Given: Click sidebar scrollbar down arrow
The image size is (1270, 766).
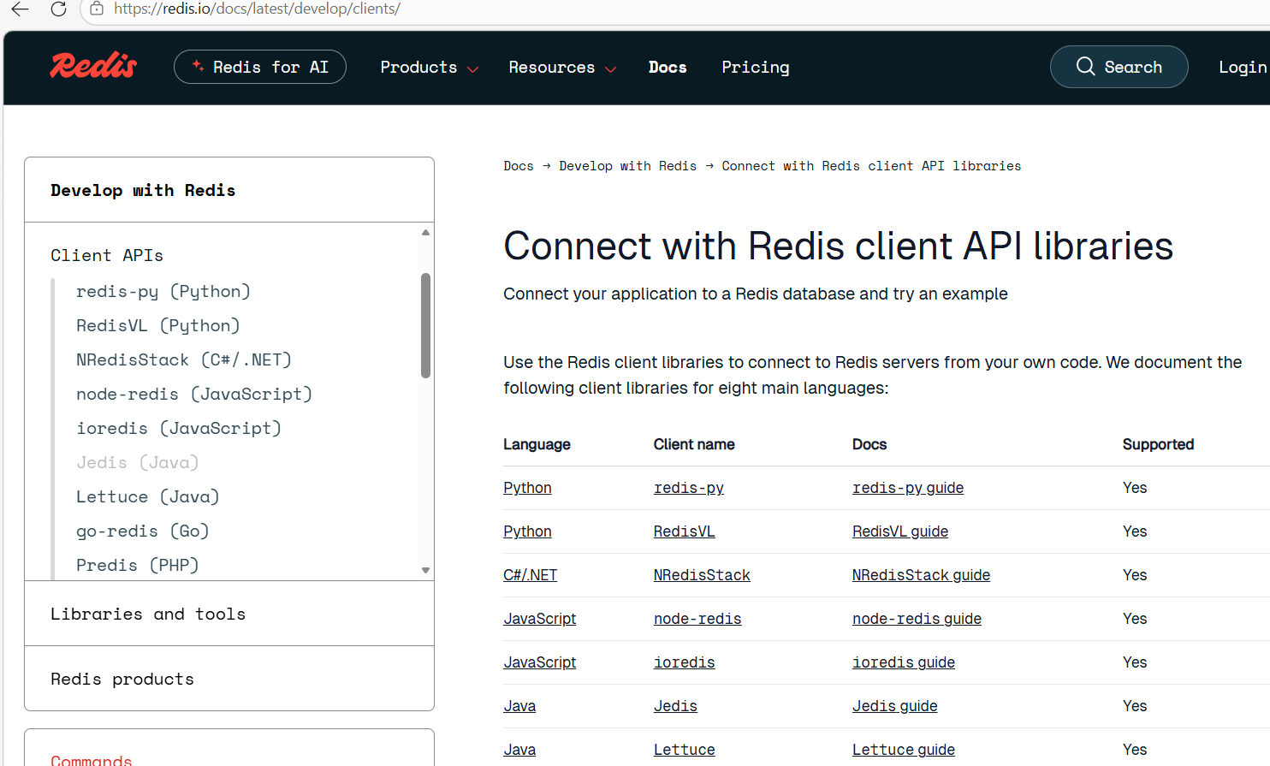Looking at the screenshot, I should [425, 570].
